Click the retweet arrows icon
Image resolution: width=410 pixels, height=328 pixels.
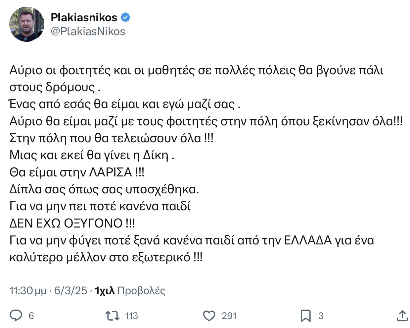pyautogui.click(x=113, y=316)
